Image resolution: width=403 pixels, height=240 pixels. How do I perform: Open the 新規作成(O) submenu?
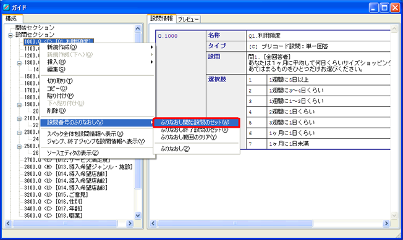pos(98,47)
